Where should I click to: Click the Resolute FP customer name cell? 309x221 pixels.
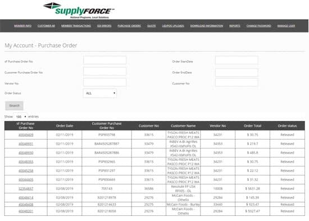[x=183, y=188]
